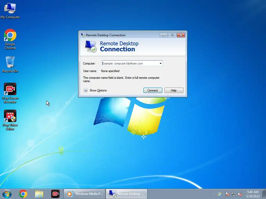Open the Windows Start menu orb

pos(7,194)
